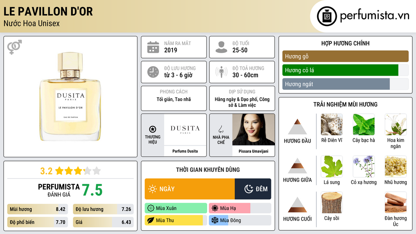This screenshot has height=234, width=416.
Task: Click the Mùa Thu season bar
Action: point(176,220)
